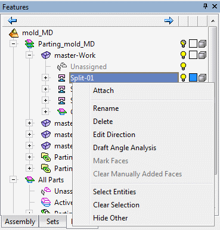
Task: Select Edit Direction in context menu
Action: pyautogui.click(x=114, y=135)
